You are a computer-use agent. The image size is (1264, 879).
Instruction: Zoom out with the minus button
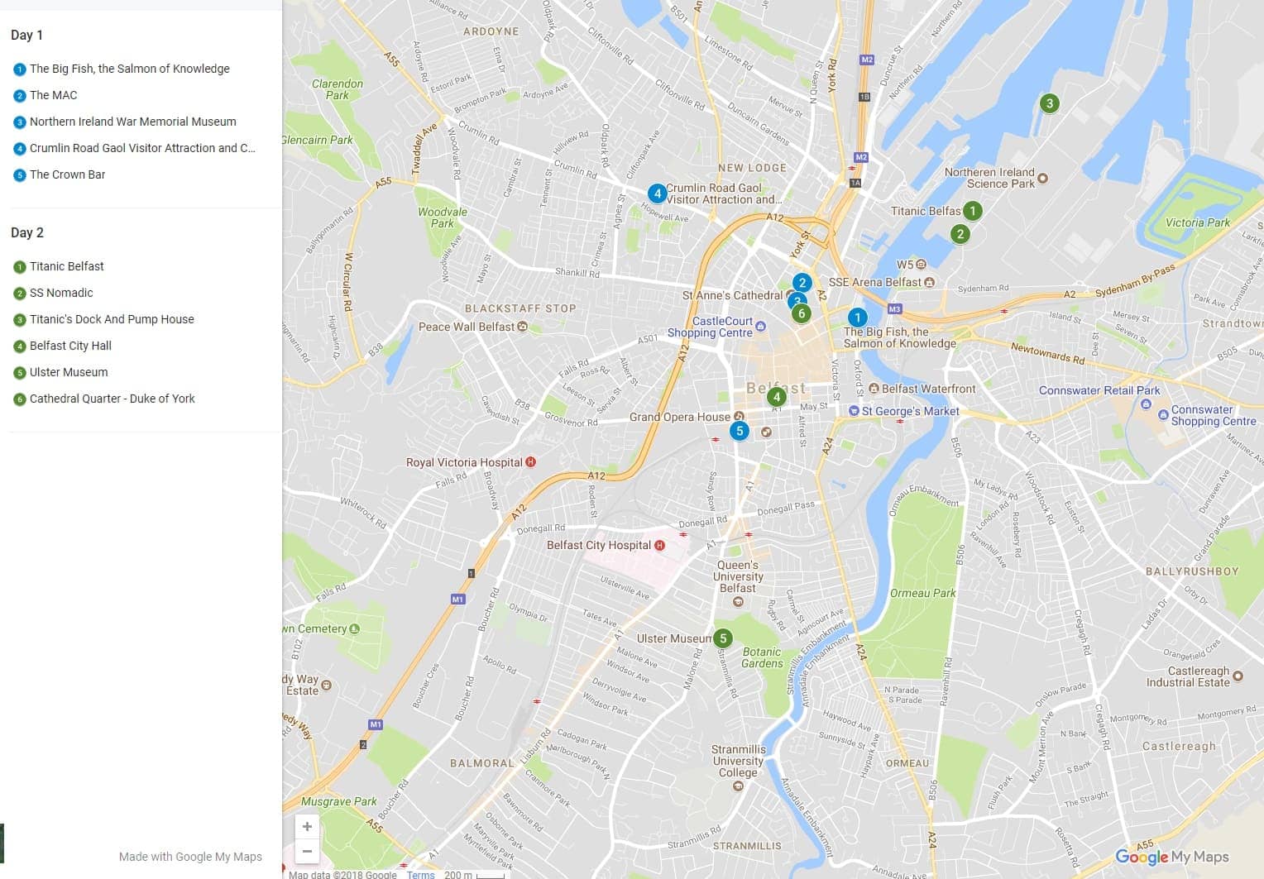(x=307, y=851)
